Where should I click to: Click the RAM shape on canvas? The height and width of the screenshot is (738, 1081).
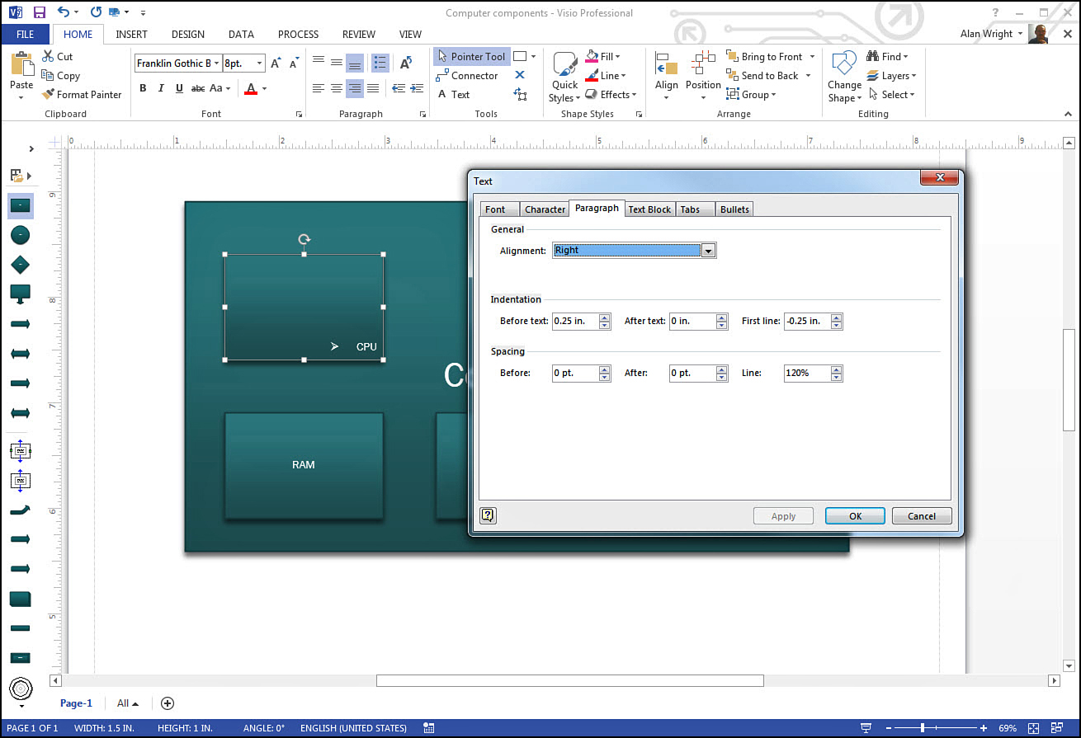click(304, 466)
